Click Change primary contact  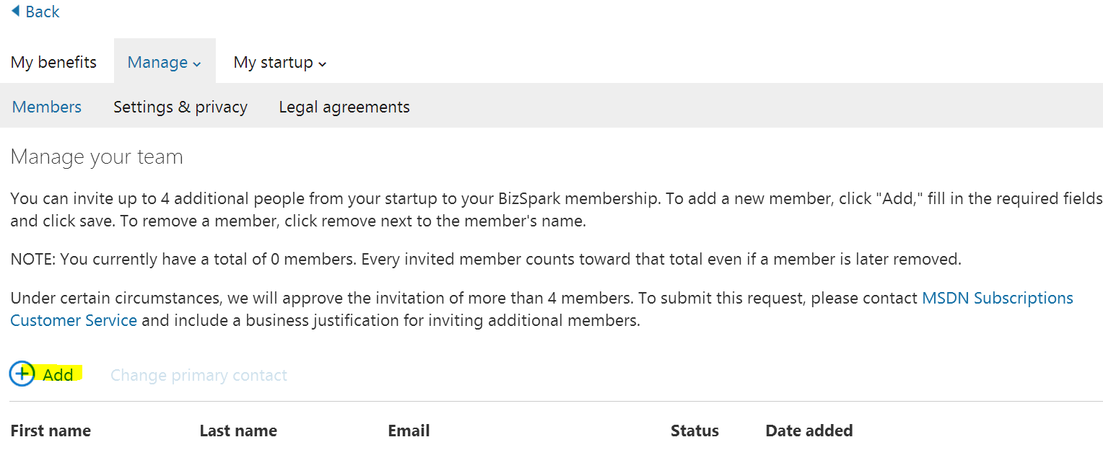199,376
